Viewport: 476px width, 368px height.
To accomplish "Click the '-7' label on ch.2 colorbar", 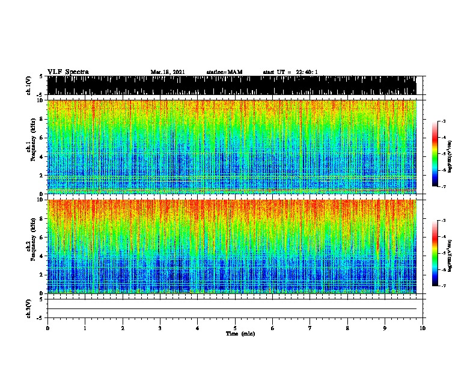I will point(443,286).
